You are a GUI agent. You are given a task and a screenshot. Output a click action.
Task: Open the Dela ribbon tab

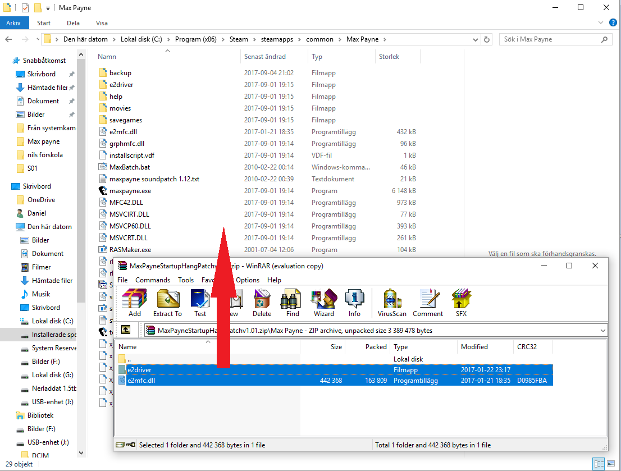coord(73,23)
